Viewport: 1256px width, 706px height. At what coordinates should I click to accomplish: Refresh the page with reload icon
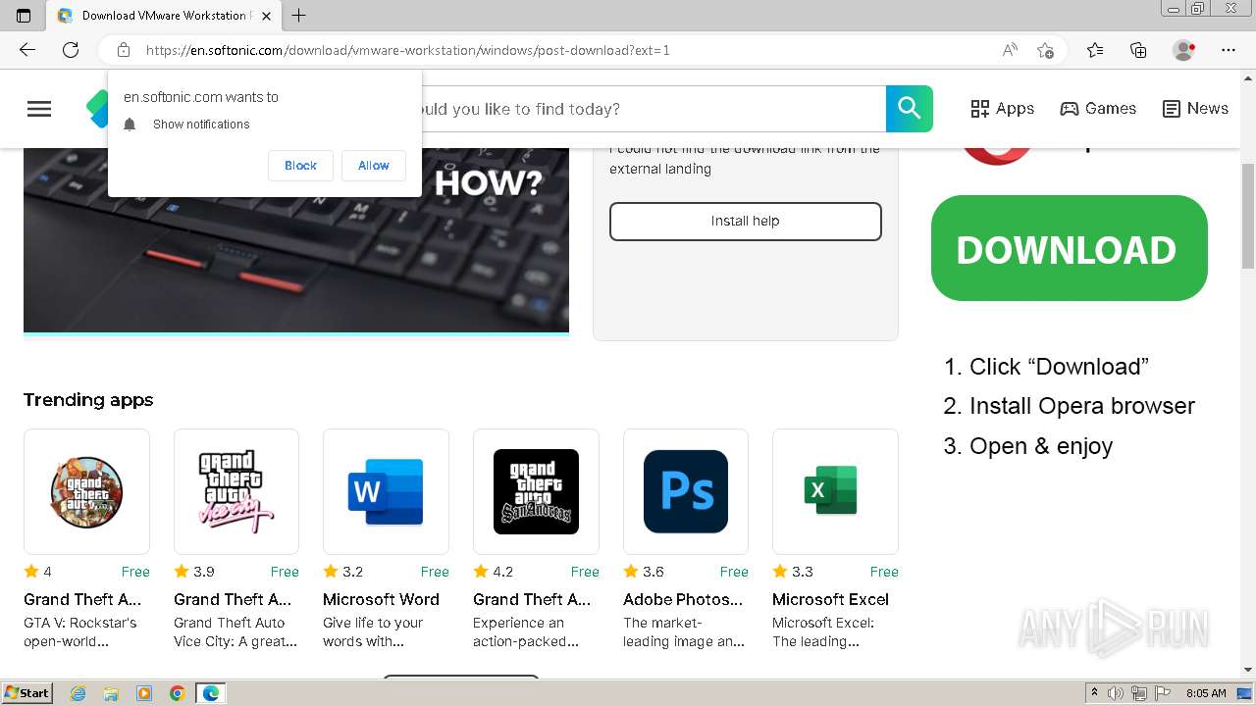[71, 50]
